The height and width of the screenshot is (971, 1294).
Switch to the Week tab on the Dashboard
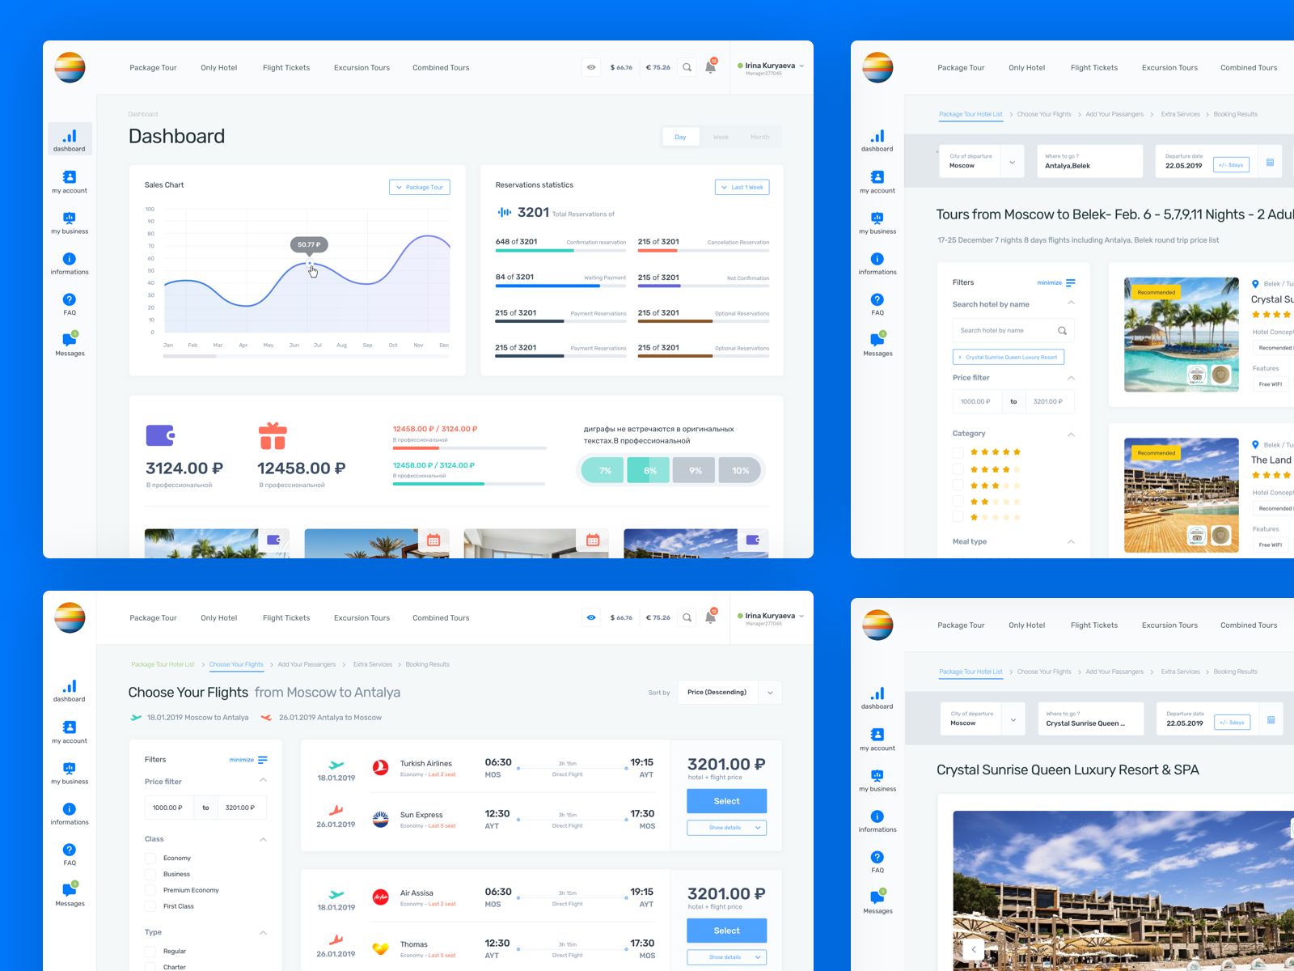[720, 136]
